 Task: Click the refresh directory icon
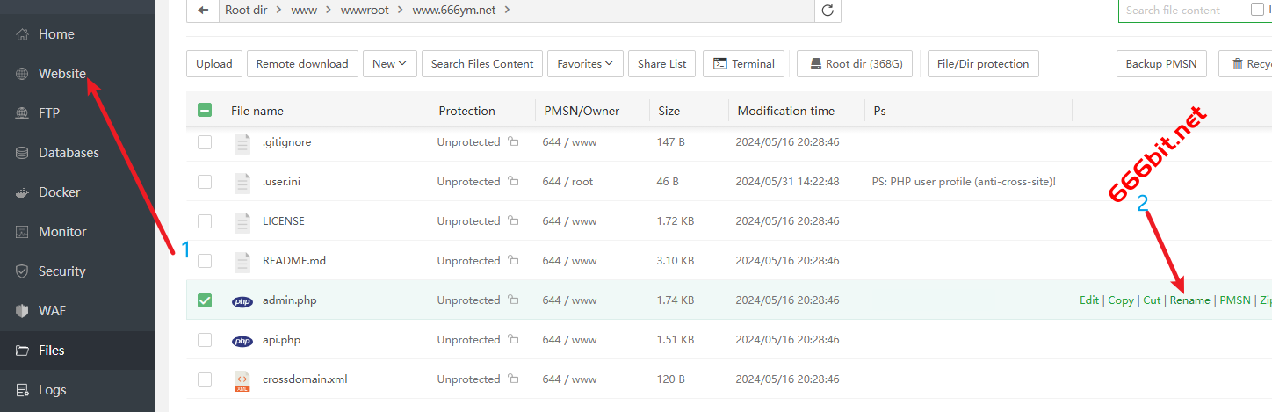pyautogui.click(x=827, y=11)
